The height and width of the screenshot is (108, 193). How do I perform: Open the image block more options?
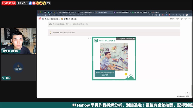134,39
